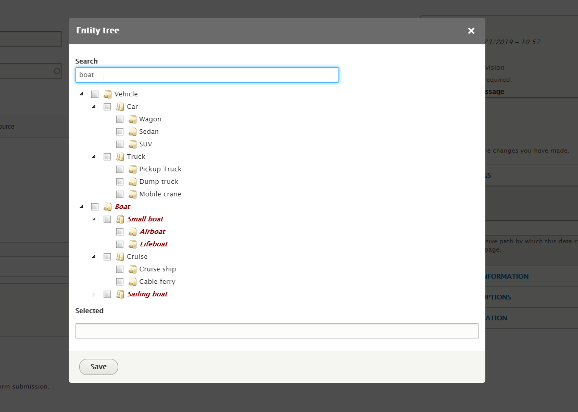The height and width of the screenshot is (412, 578).
Task: Select the Cruise ship label
Action: pyautogui.click(x=157, y=269)
